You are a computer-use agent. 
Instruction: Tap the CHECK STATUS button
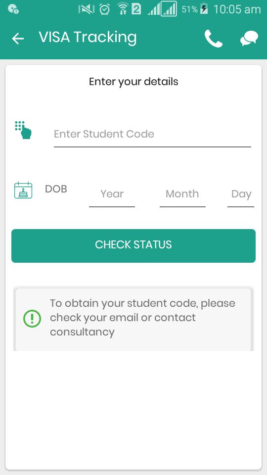pyautogui.click(x=133, y=246)
